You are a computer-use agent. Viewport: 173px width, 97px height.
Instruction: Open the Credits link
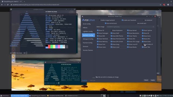(85, 81)
